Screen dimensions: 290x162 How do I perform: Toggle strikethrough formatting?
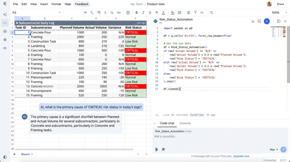(x=157, y=12)
